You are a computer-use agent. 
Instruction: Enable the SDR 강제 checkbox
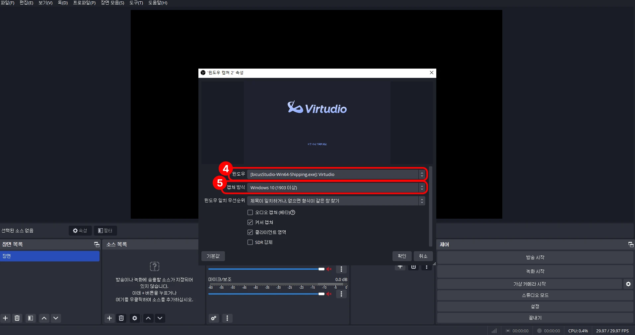pos(250,242)
